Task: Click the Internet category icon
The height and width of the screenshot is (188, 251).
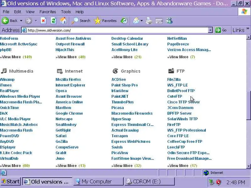Action: tap(60, 71)
